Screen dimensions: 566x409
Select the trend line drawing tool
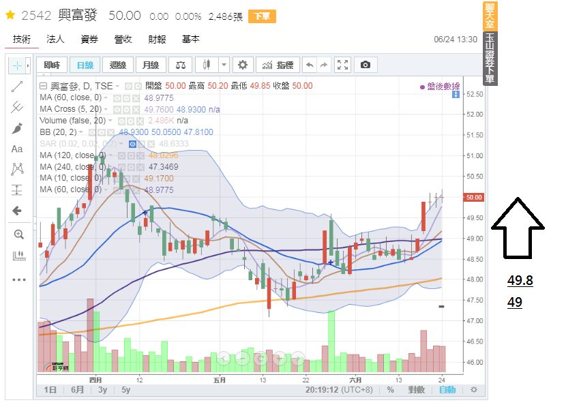pyautogui.click(x=18, y=87)
